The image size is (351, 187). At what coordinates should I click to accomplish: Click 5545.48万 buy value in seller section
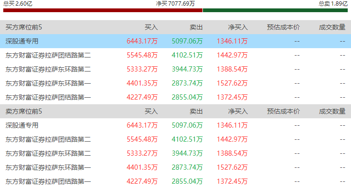[142, 139]
